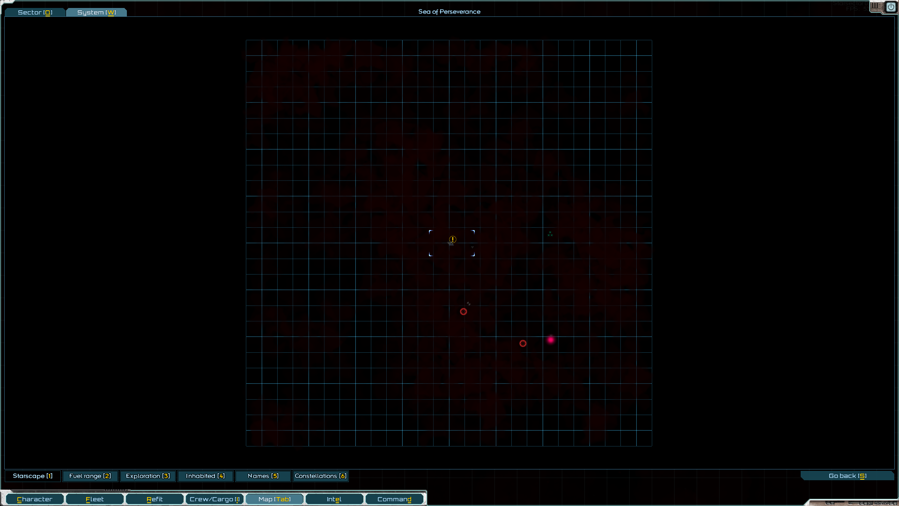The image size is (899, 506).
Task: Toggle the Inhabited systems filter
Action: [x=205, y=476]
